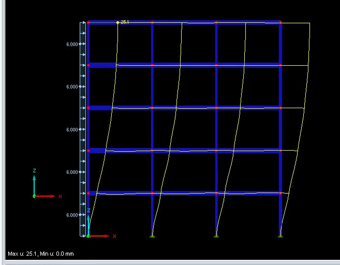
Task: Click the topmost 6.000 load label
Action: 72,45
